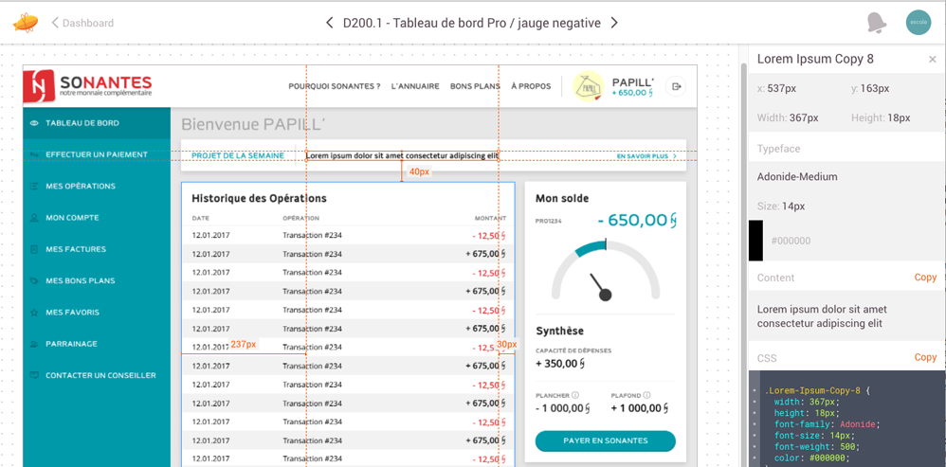Click the star icon beside Mes favoris
Screen dimensions: 946x467
(x=34, y=313)
